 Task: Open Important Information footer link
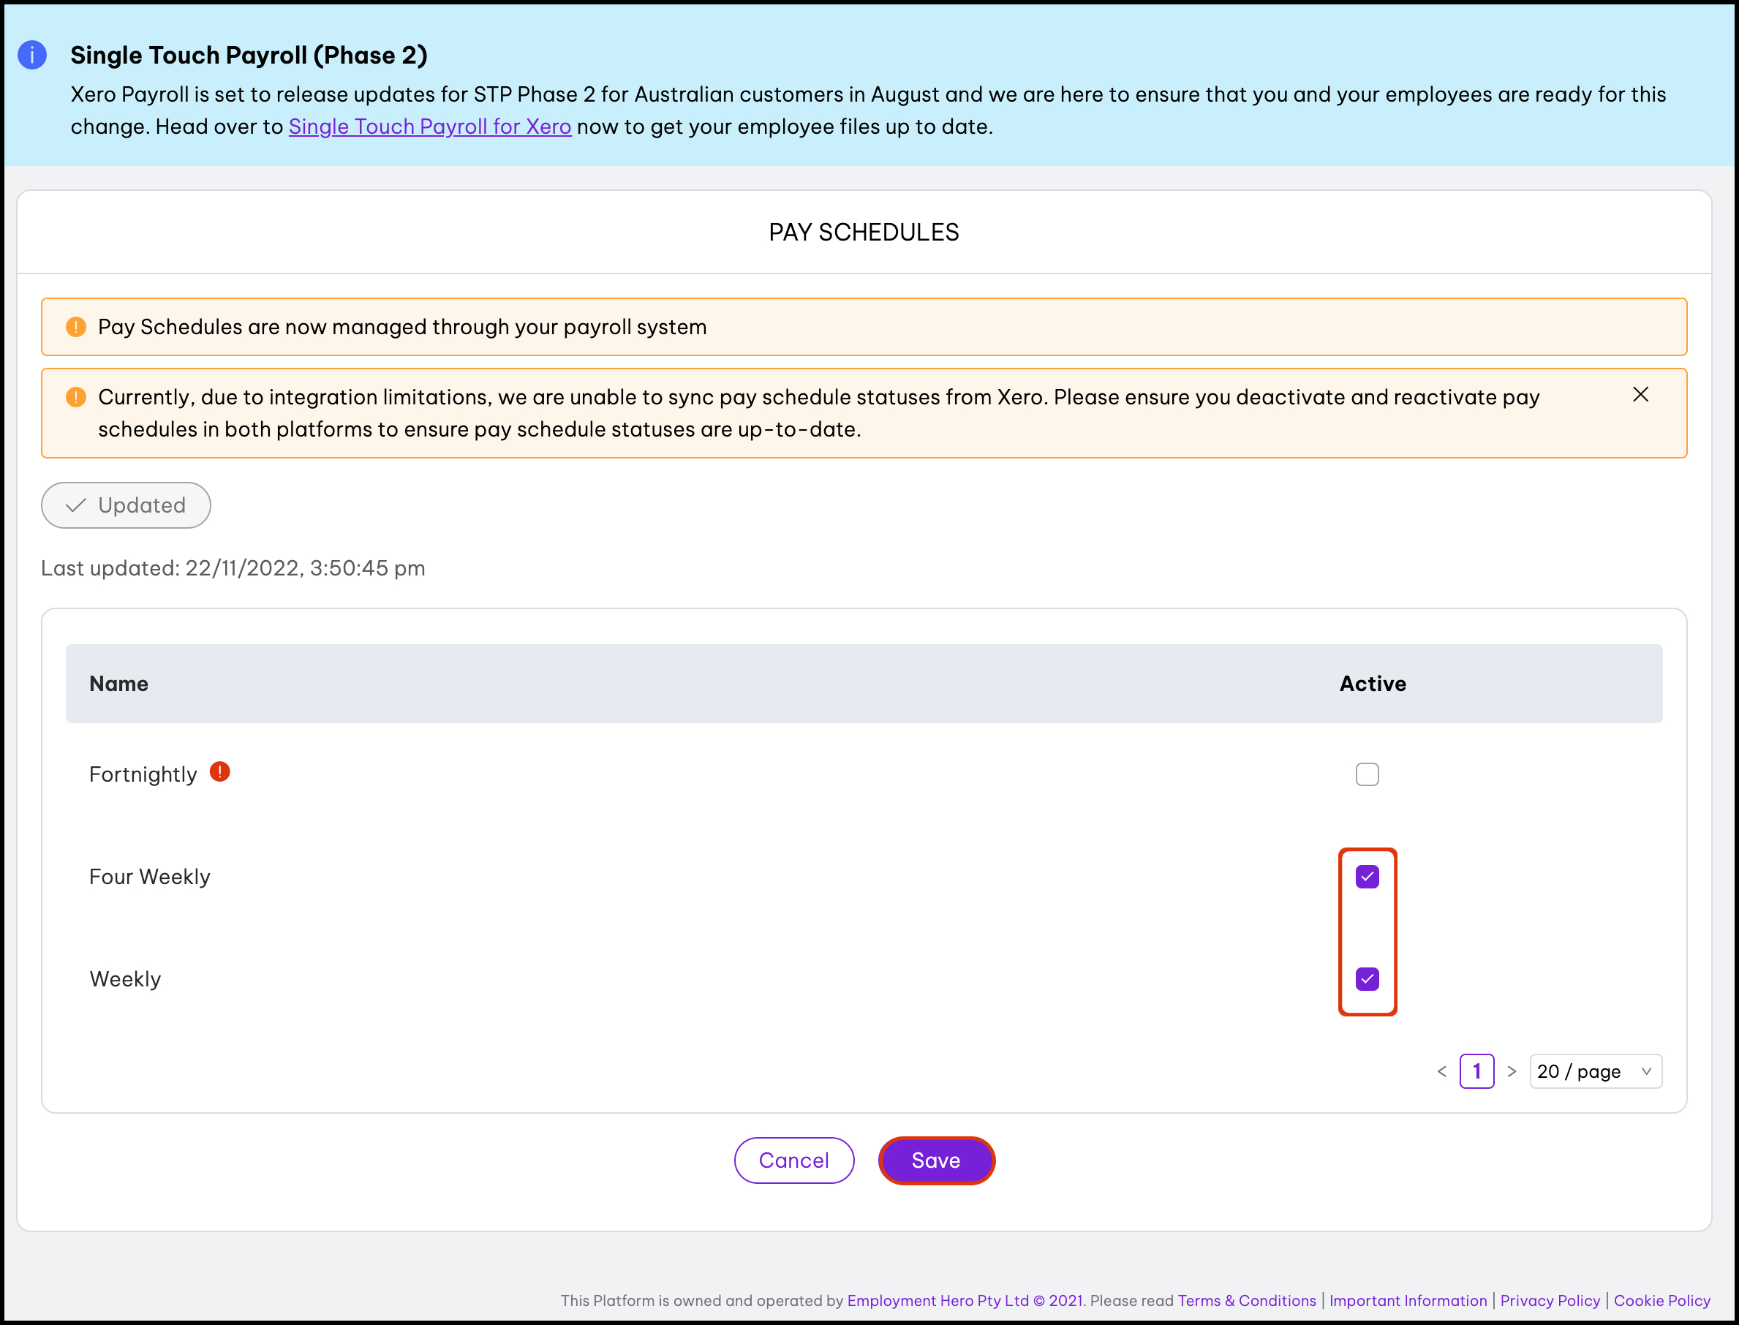[1408, 1301]
